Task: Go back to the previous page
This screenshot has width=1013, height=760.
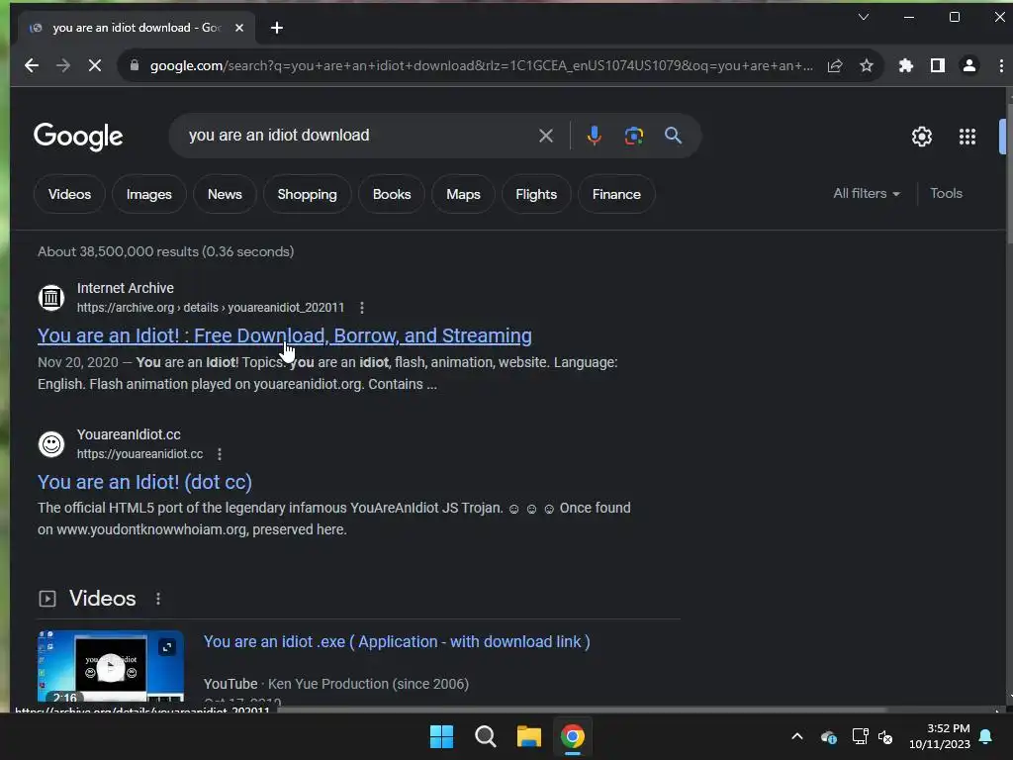Action: 31,65
